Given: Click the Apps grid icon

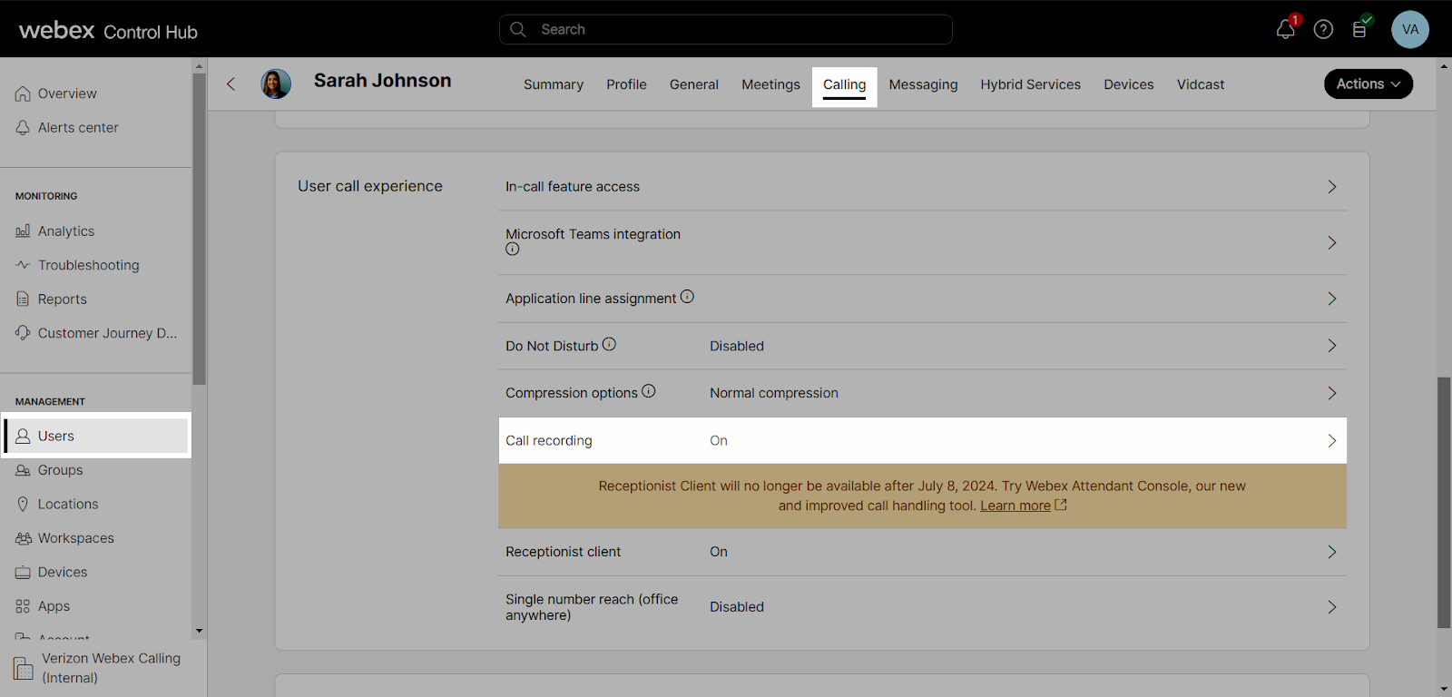Looking at the screenshot, I should [23, 606].
